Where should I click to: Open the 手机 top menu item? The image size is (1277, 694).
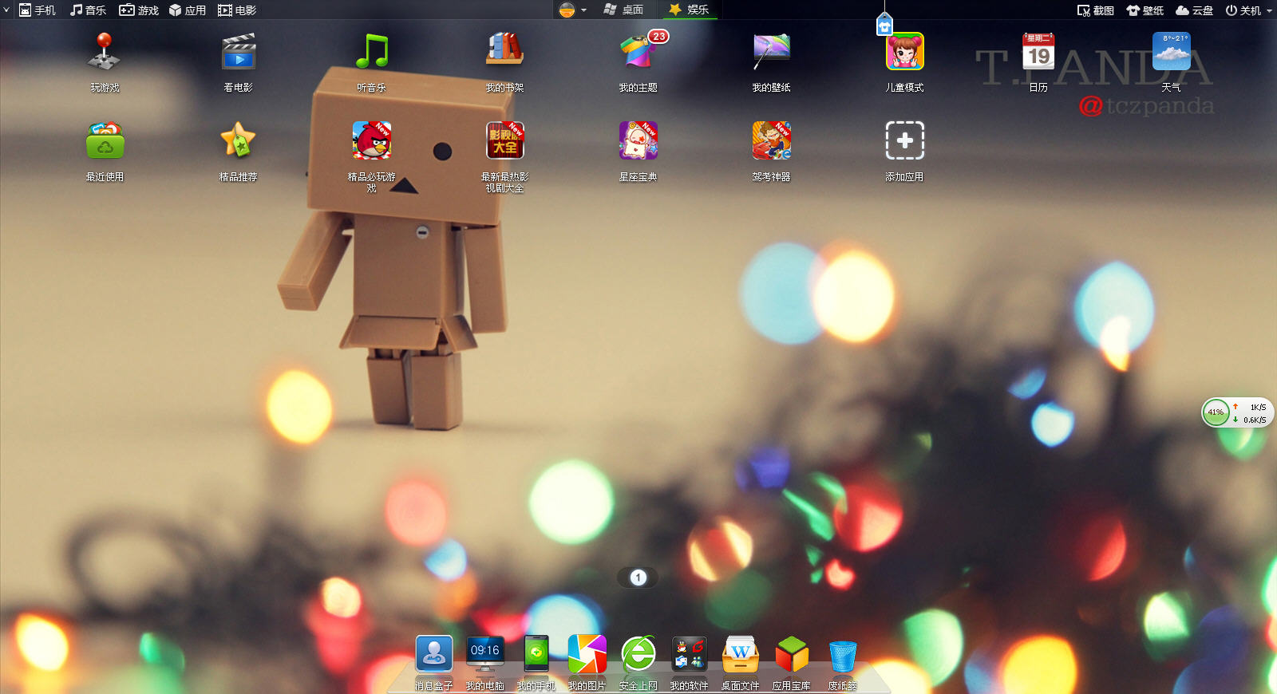[38, 10]
